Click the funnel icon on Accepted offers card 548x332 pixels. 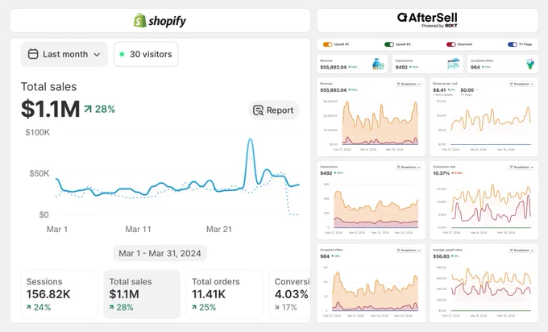[x=530, y=64]
